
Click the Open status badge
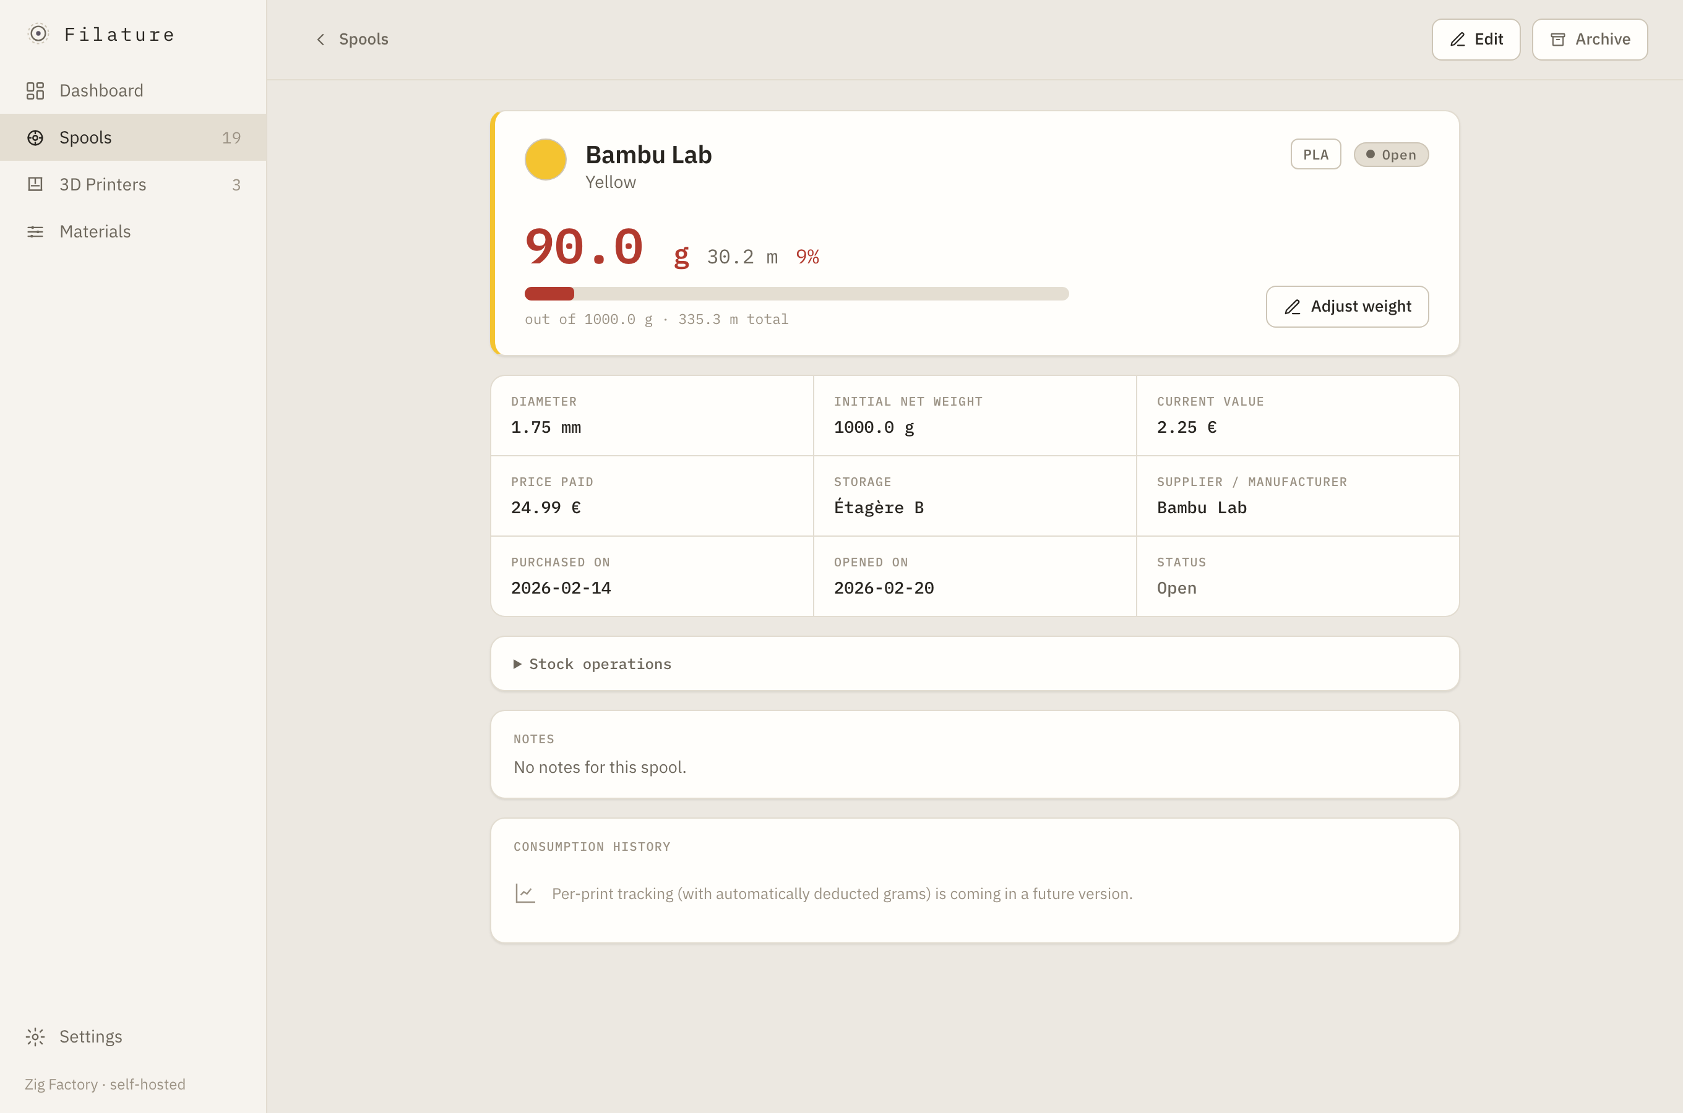1390,155
